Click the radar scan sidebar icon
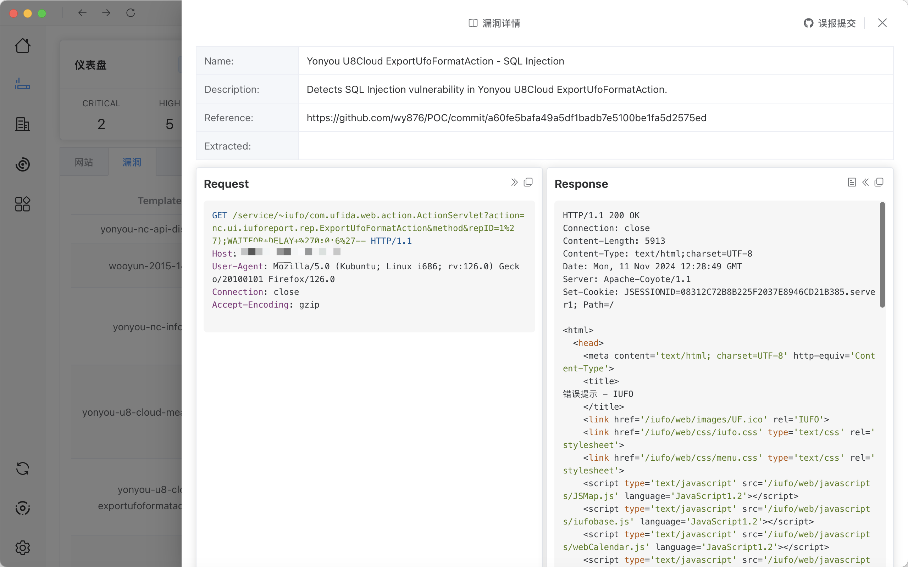Screen dimensions: 908x567 click(22, 164)
